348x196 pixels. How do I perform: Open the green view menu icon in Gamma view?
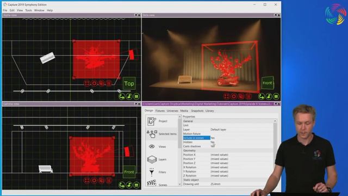136,185
